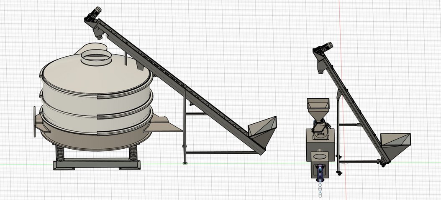Select the flat flange plate on sieve's left side
Image resolution: width=441 pixels, height=200 pixels.
click(x=35, y=122)
